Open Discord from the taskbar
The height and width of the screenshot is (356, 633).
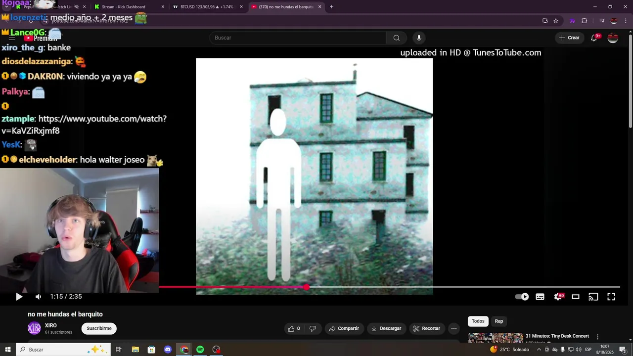pos(168,350)
